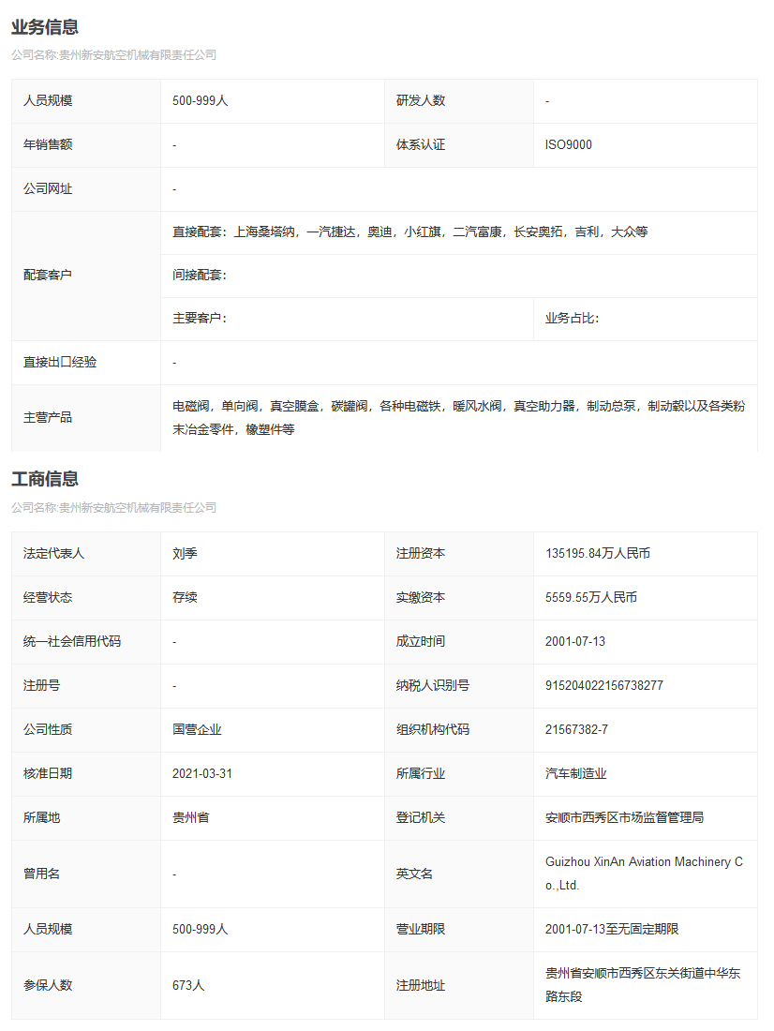Click the 经营状态 label
This screenshot has width=774, height=1031.
(48, 598)
